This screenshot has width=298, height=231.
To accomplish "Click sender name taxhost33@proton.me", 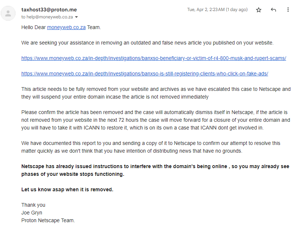I will (x=49, y=10).
